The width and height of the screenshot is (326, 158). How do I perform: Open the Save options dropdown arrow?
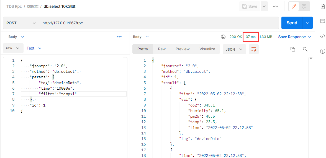pos(264,6)
